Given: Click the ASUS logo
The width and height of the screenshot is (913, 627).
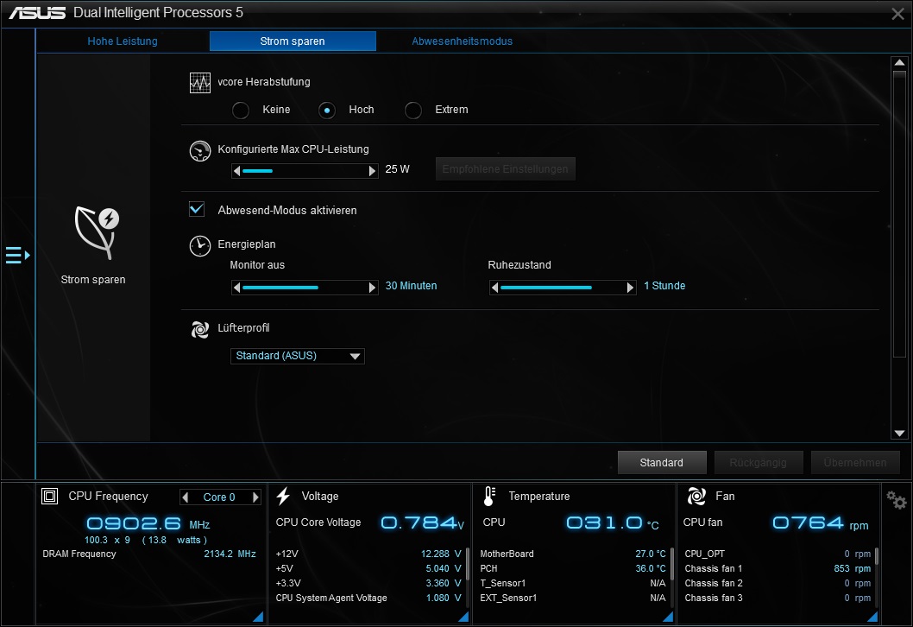Looking at the screenshot, I should coord(37,13).
